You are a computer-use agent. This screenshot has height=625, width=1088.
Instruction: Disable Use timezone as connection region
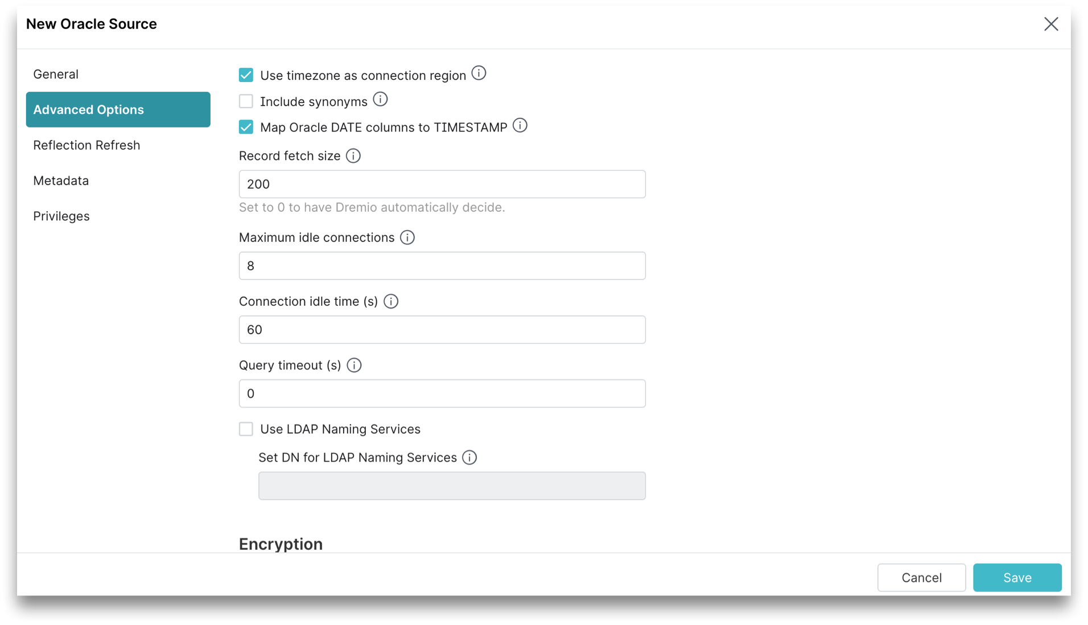click(246, 75)
